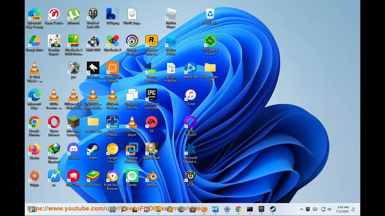Open Chrome from the taskbar
The height and width of the screenshot is (216, 385).
(238, 209)
